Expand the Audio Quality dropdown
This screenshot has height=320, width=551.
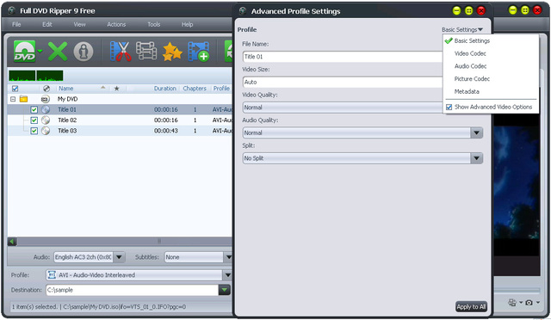pos(476,132)
